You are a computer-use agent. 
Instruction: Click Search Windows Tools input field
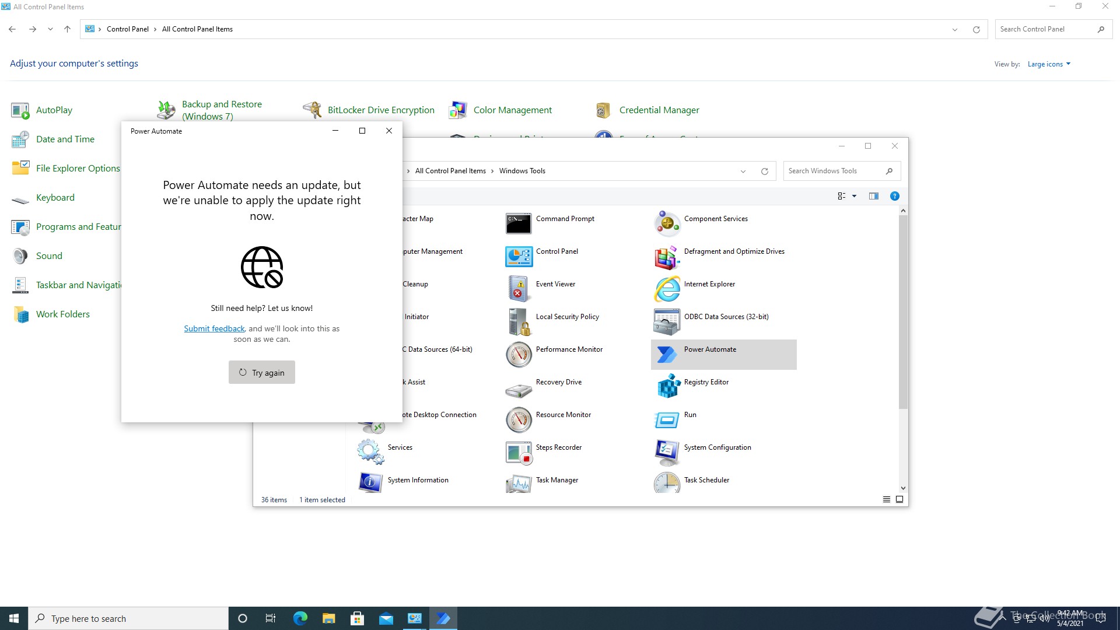(x=835, y=171)
